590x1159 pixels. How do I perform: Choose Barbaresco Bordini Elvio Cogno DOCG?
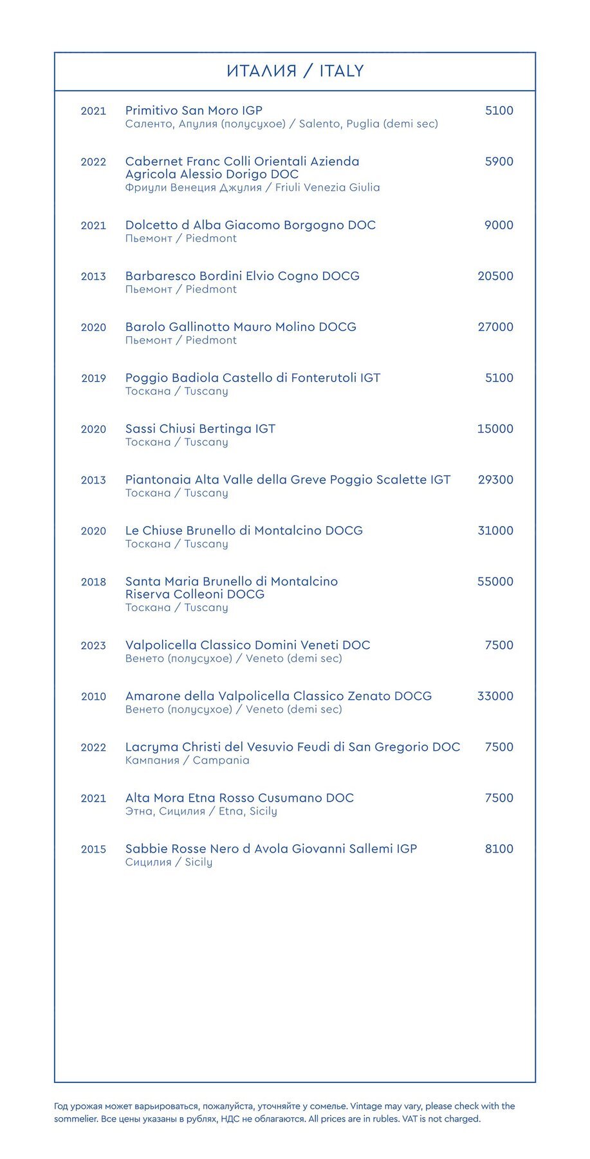pos(243,276)
